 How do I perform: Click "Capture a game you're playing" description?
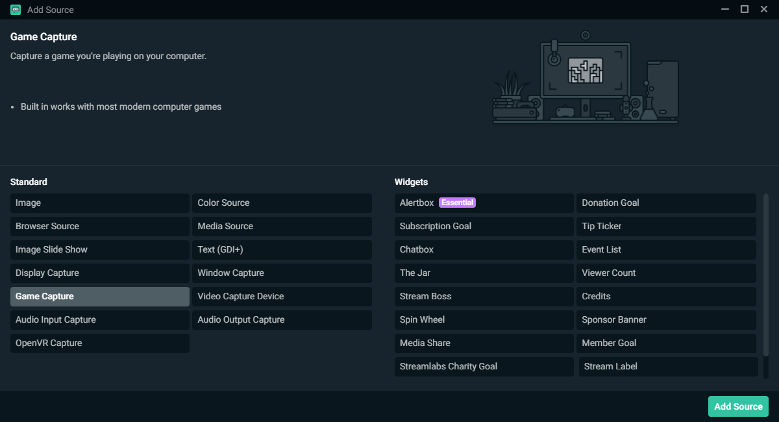(x=108, y=56)
